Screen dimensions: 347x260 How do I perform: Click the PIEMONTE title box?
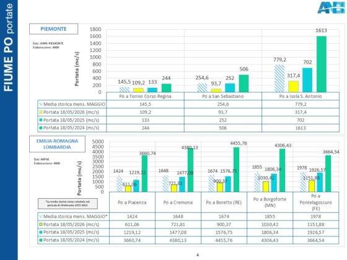(53, 29)
